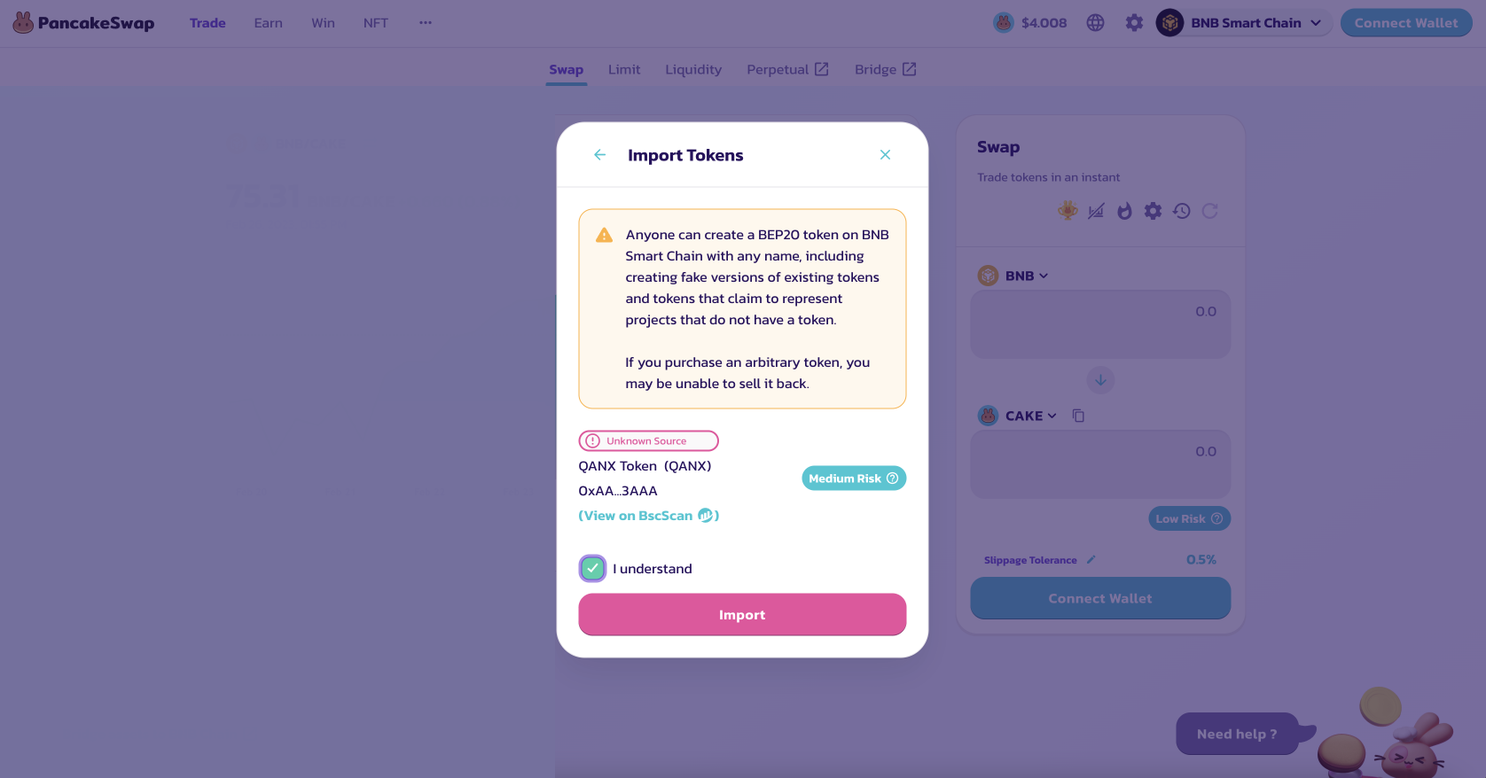Image resolution: width=1486 pixels, height=778 pixels.
Task: Toggle the 'I understand' checkbox
Action: click(592, 568)
